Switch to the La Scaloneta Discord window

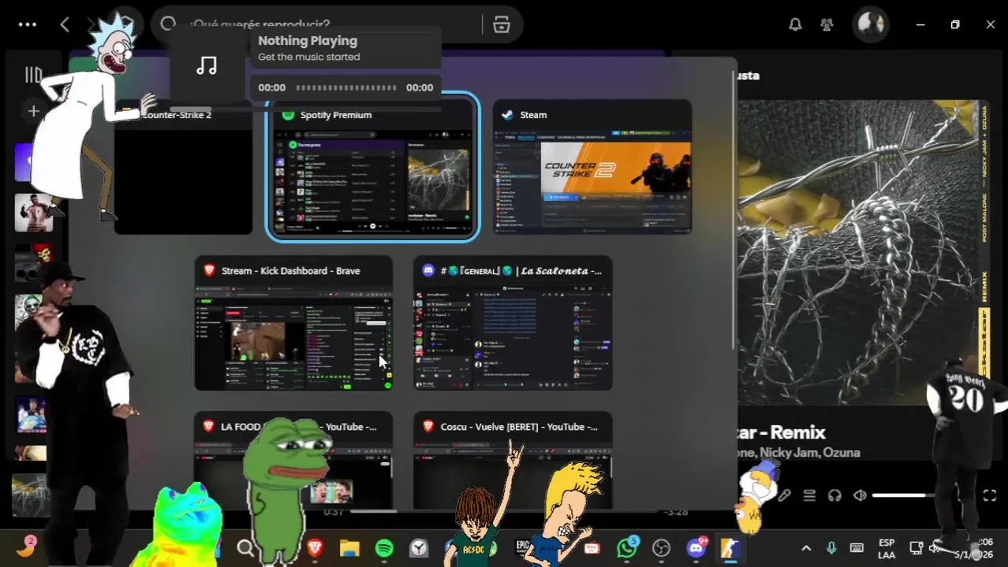[x=513, y=323]
